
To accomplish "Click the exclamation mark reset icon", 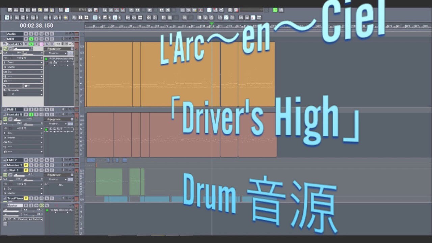I will [x=281, y=10].
